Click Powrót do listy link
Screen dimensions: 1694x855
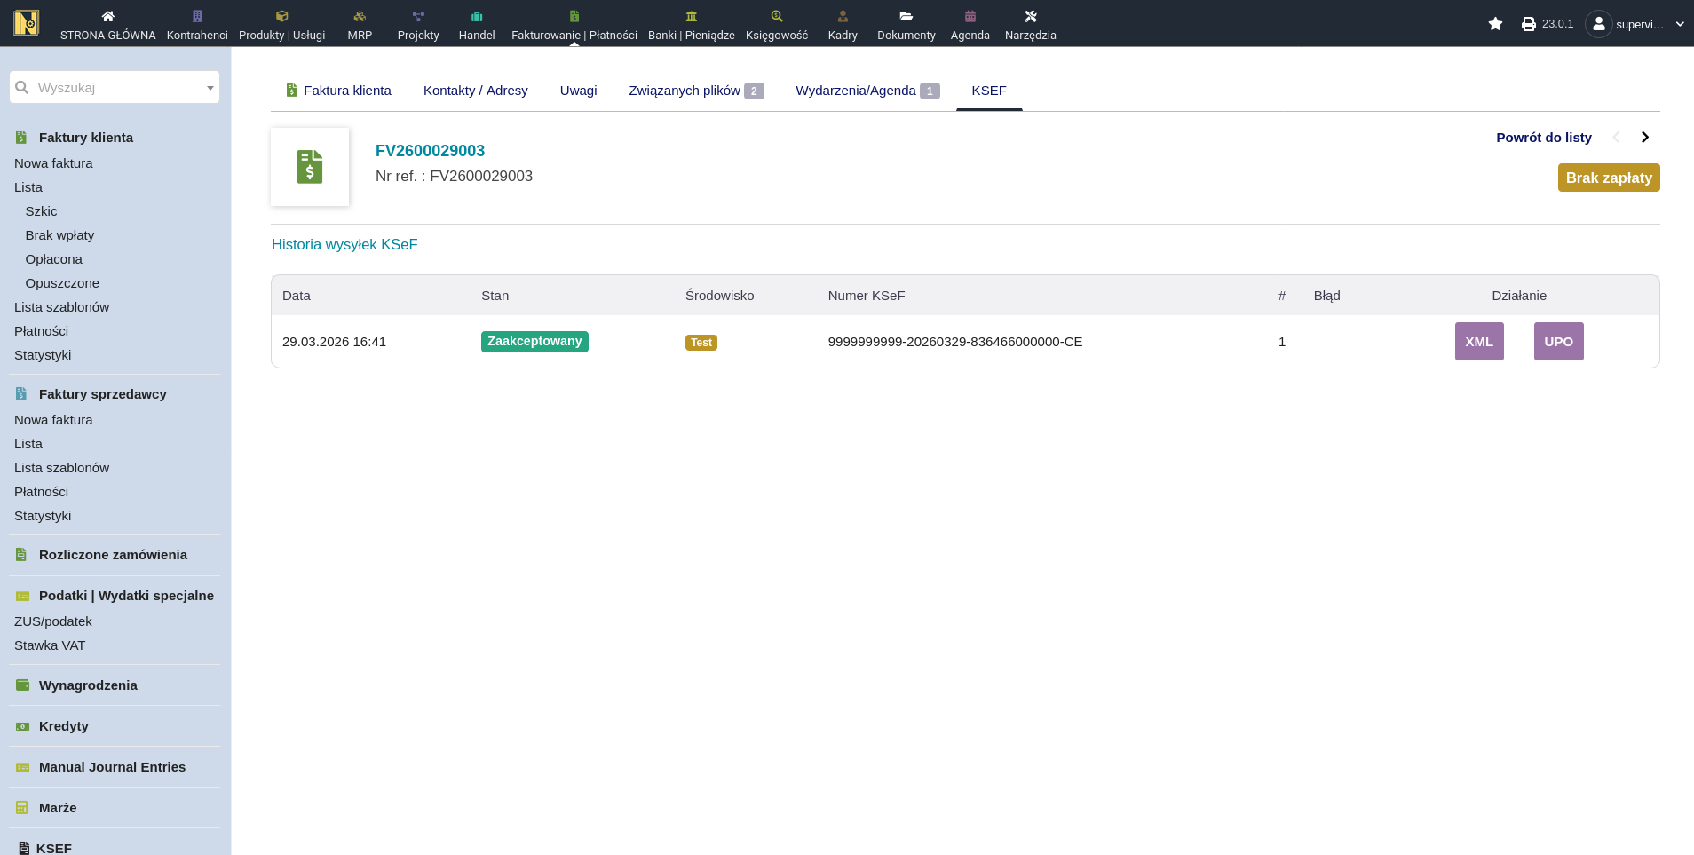click(1543, 137)
